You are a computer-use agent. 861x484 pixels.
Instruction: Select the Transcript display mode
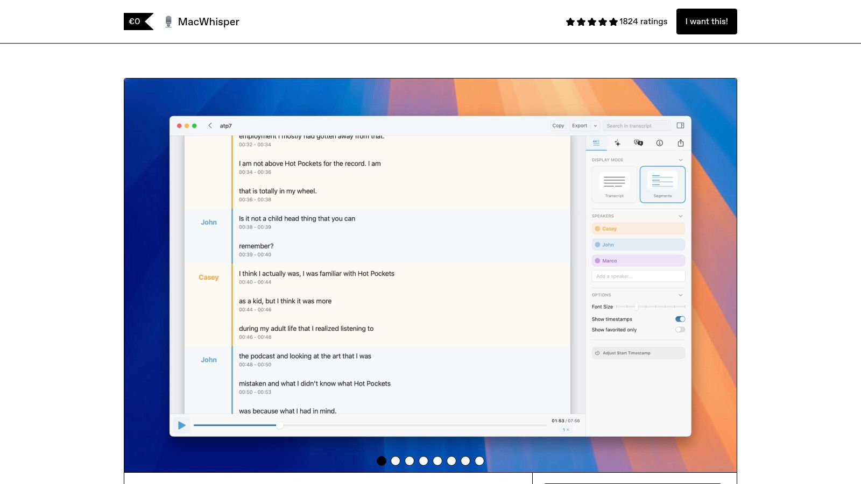coord(614,184)
